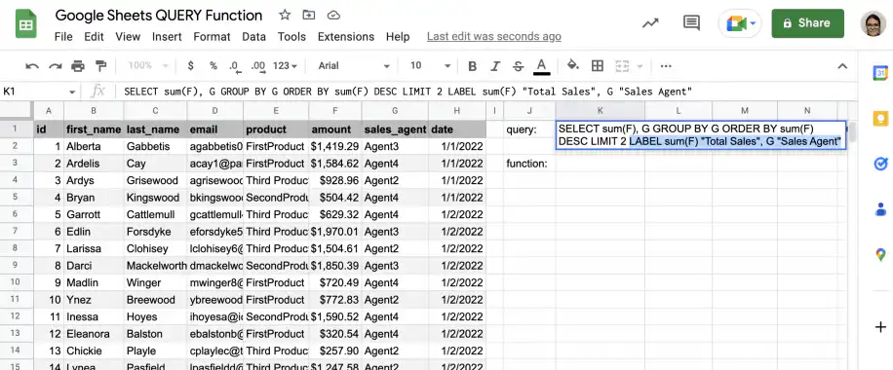Open activity trend dashboard icon
The width and height of the screenshot is (893, 370).
[x=650, y=23]
